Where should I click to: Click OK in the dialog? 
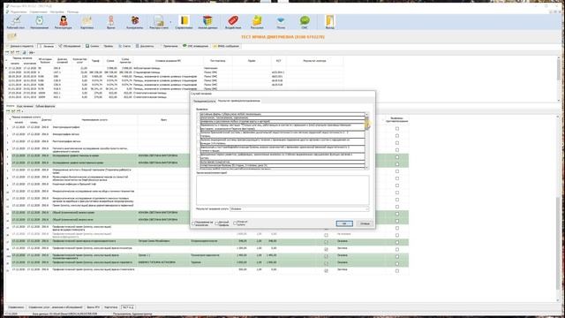click(x=344, y=223)
